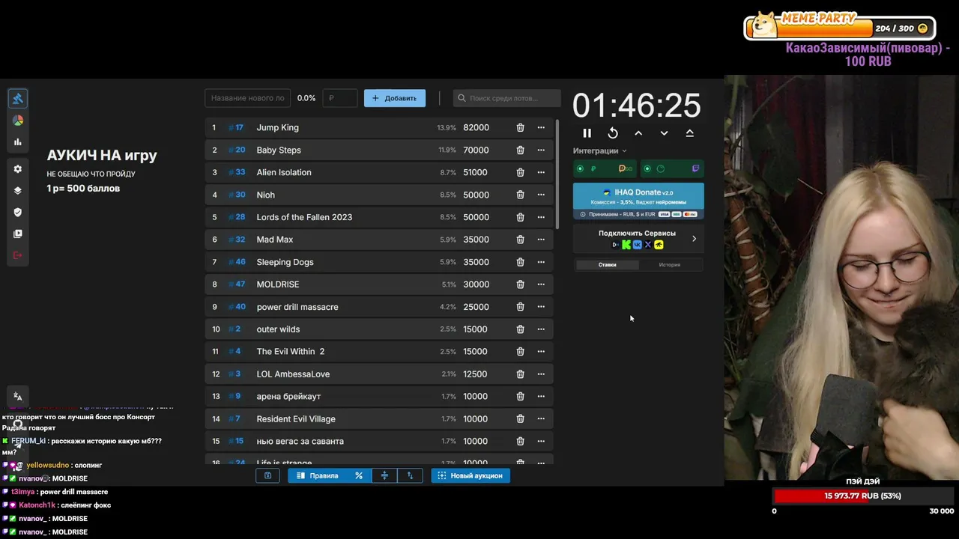Delete the Baby Steps lot
The image size is (959, 539).
(520, 150)
